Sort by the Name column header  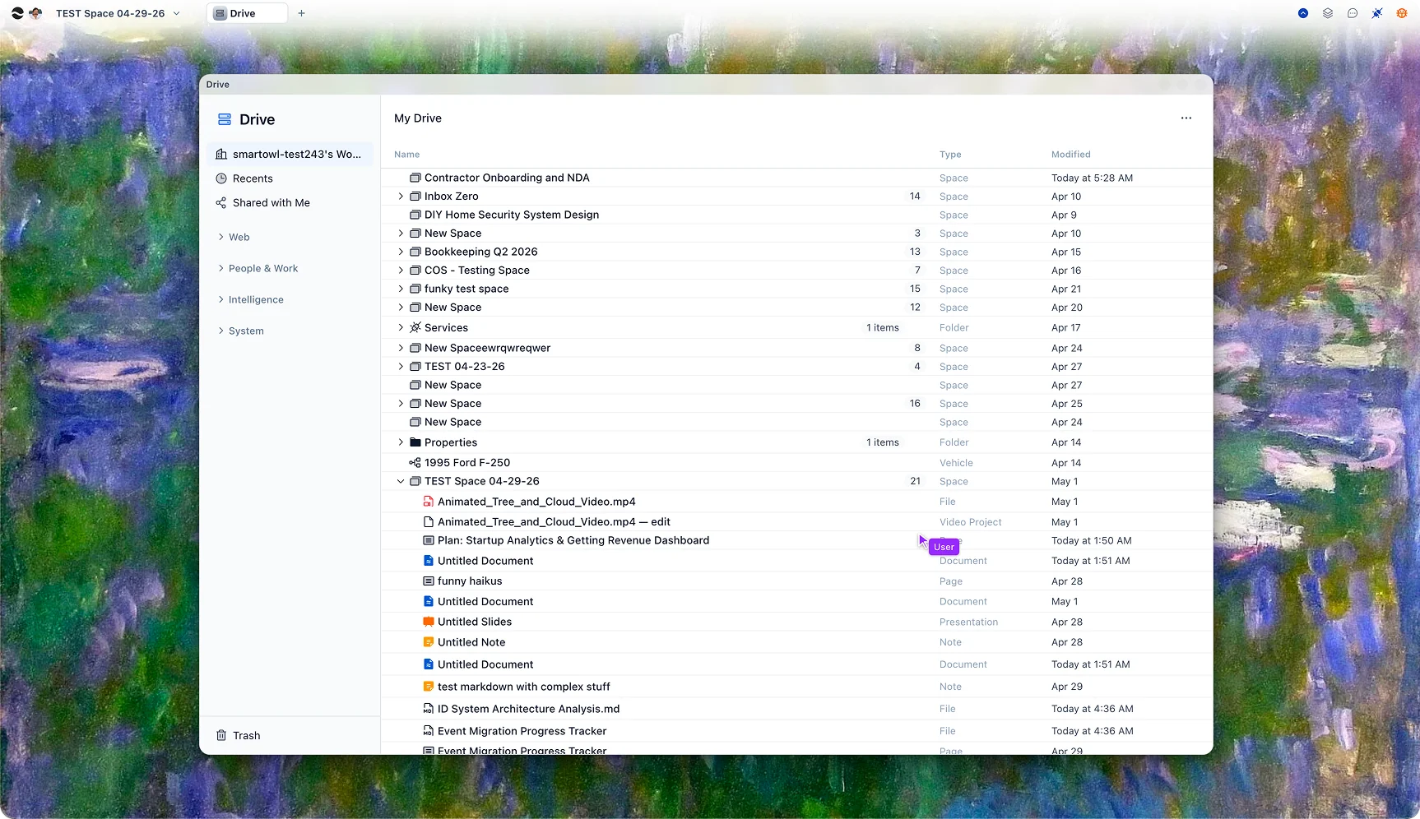click(407, 155)
